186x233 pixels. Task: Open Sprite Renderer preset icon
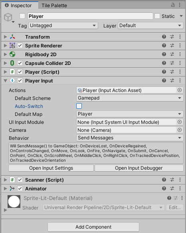pos(172,45)
